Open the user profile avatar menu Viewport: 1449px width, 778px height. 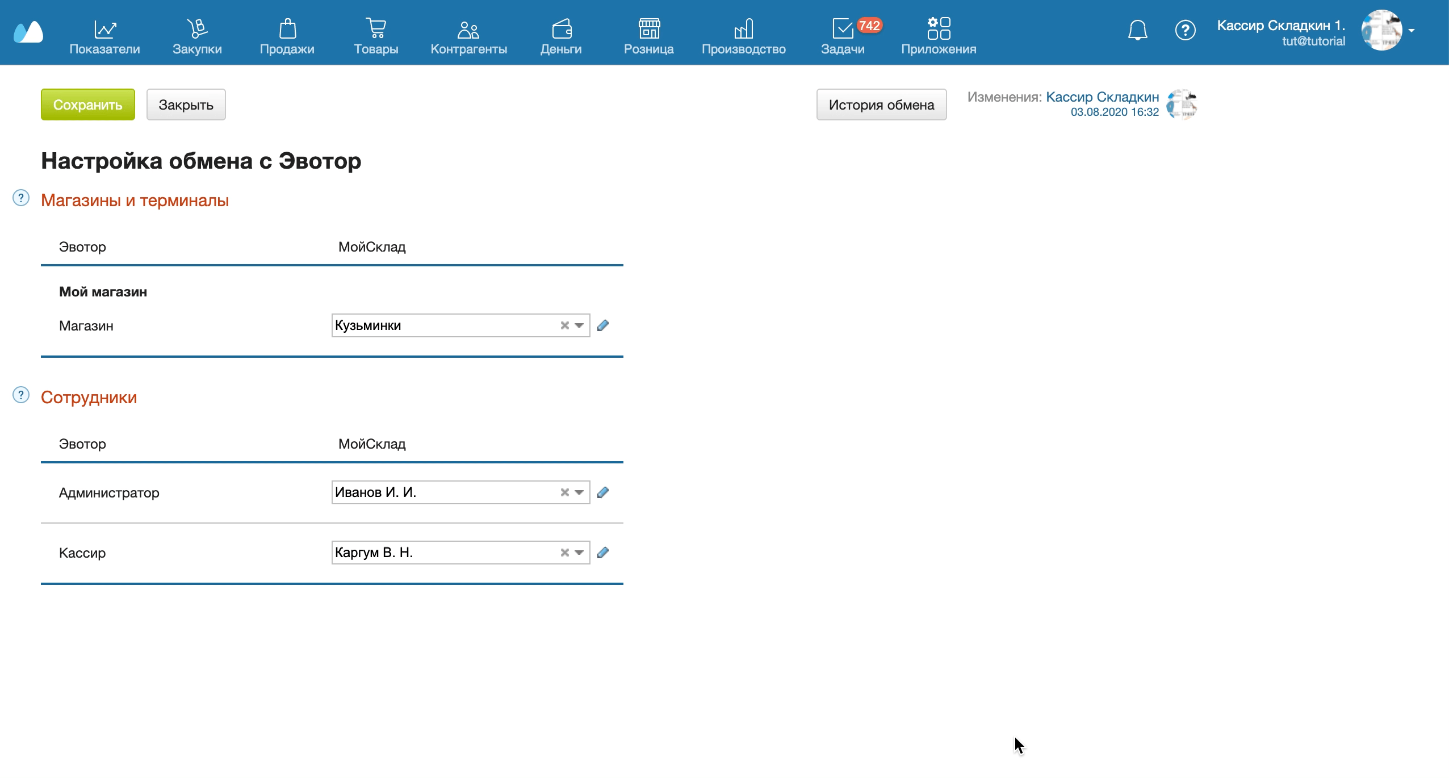(1382, 30)
